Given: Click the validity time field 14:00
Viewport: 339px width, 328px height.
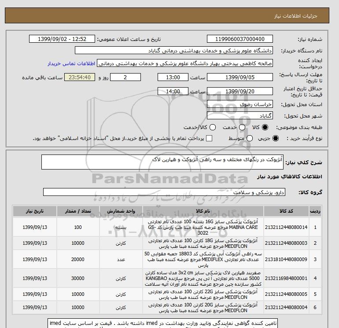Looking at the screenshot, I should click(x=173, y=91).
